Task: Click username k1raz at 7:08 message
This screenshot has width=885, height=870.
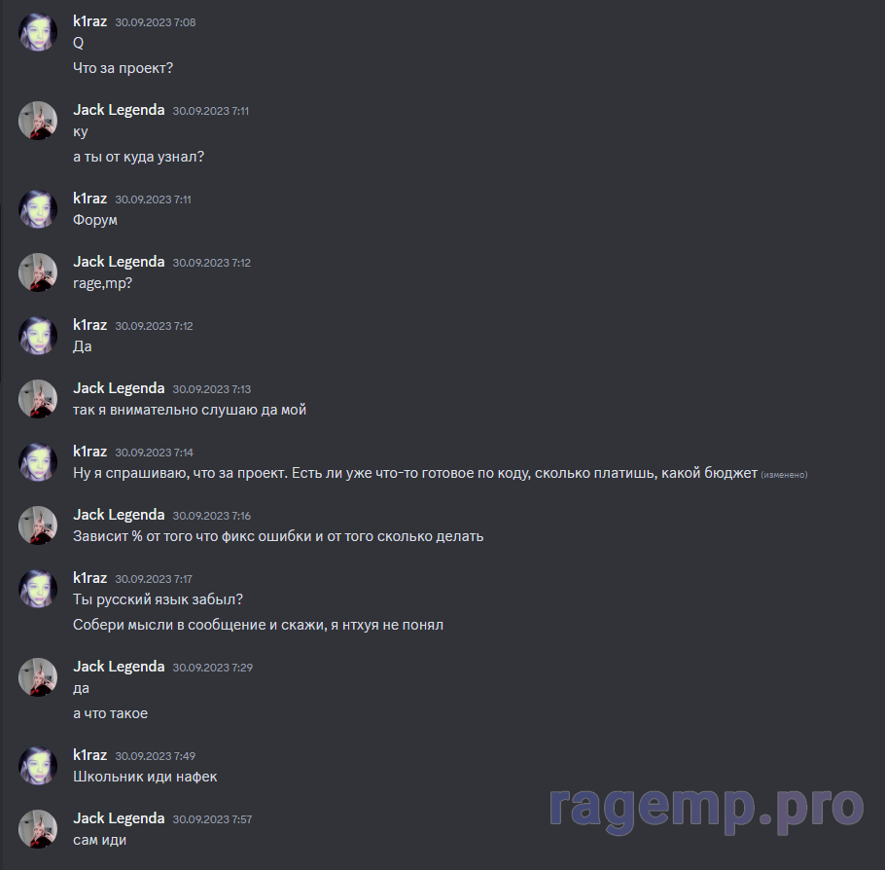Action: 89,21
